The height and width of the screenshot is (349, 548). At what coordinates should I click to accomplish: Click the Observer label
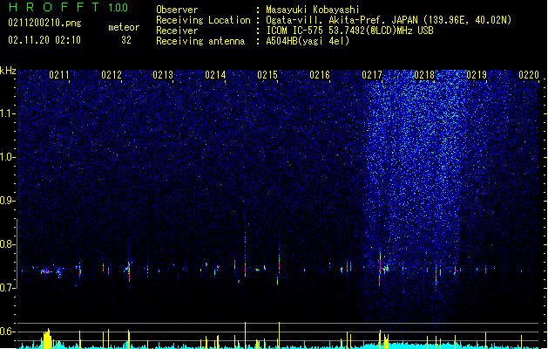[x=177, y=10]
